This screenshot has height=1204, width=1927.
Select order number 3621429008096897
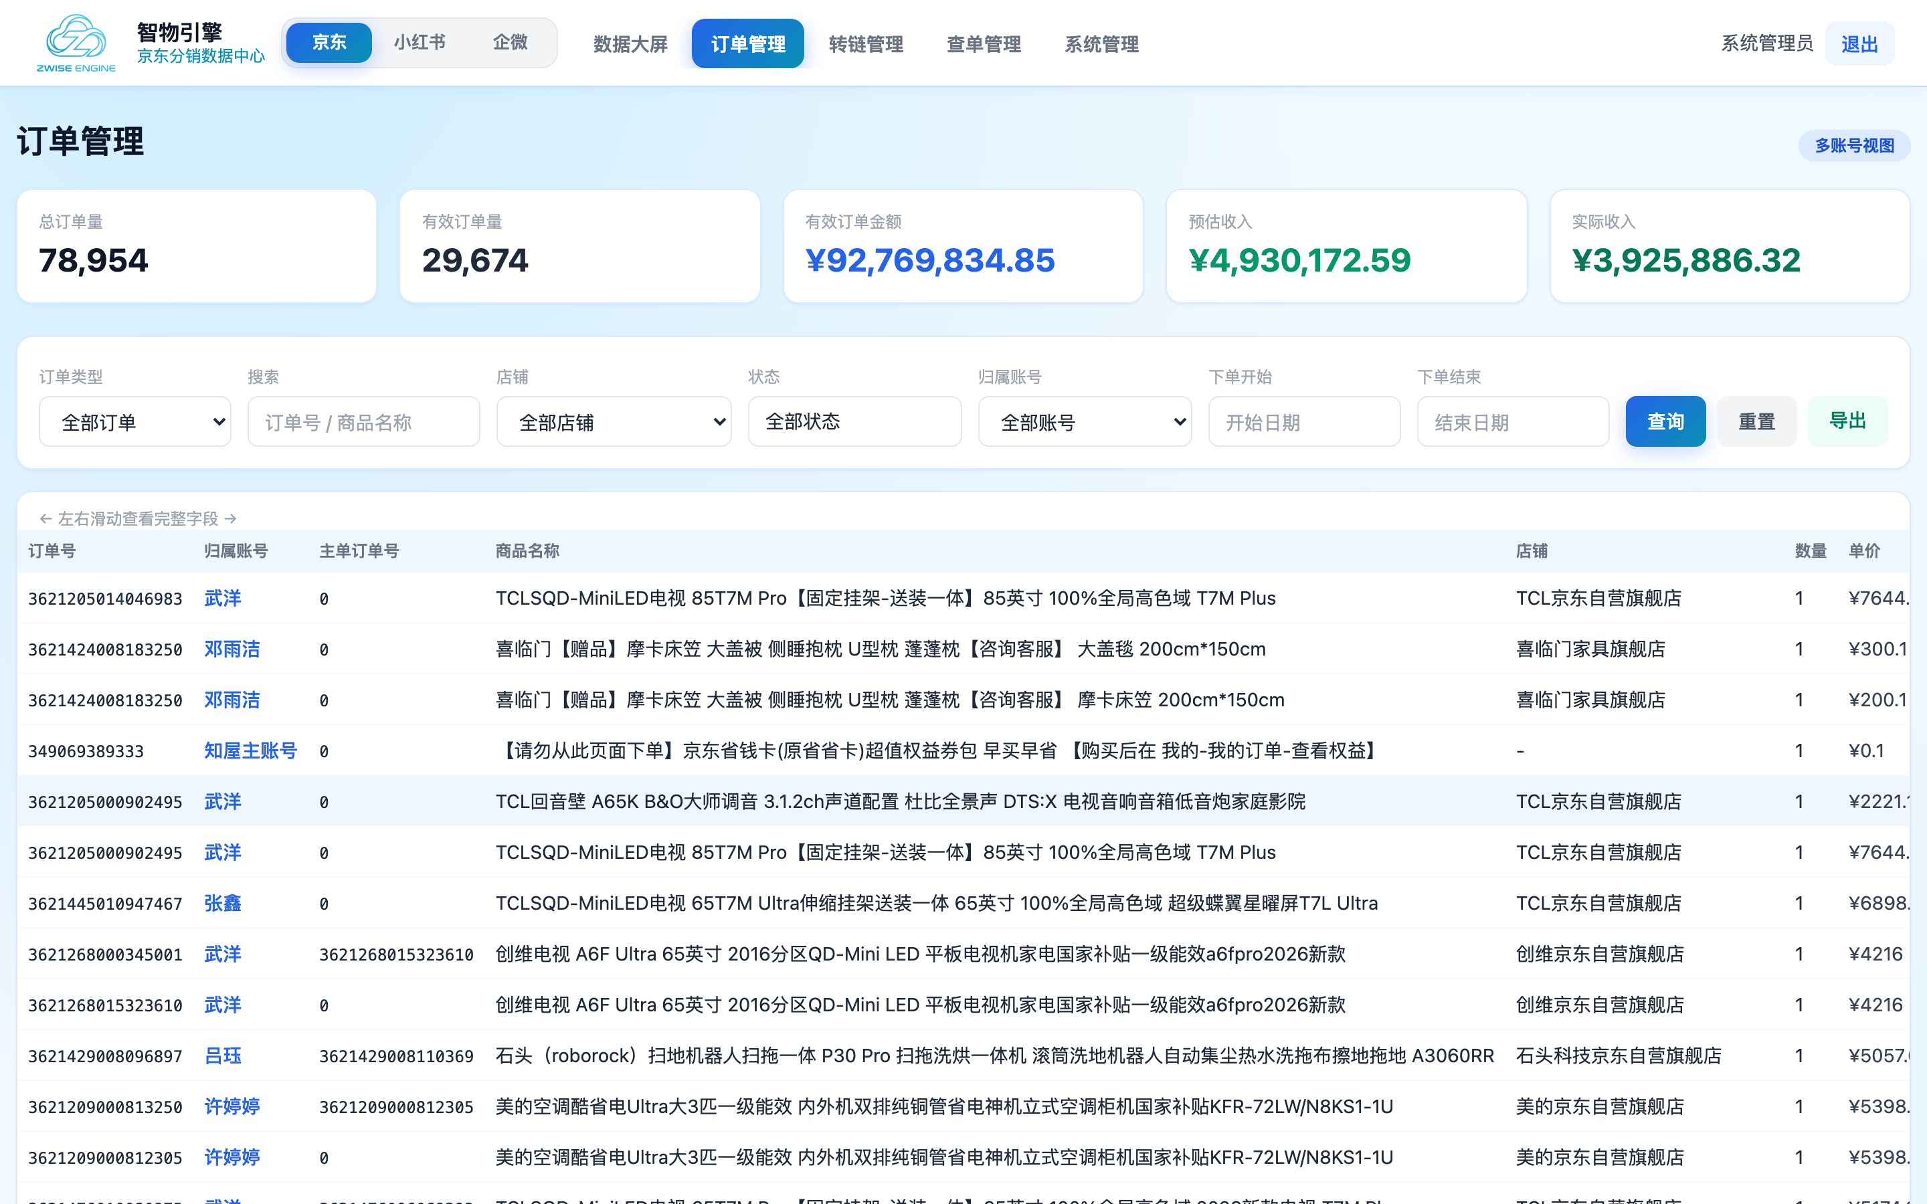(105, 1057)
